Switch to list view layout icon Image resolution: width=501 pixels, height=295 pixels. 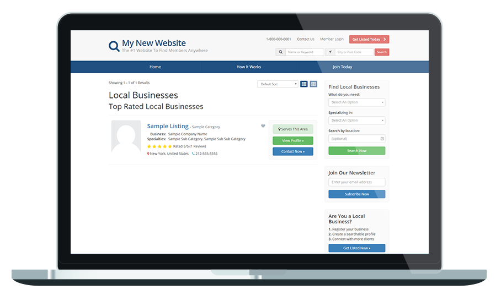pos(304,84)
